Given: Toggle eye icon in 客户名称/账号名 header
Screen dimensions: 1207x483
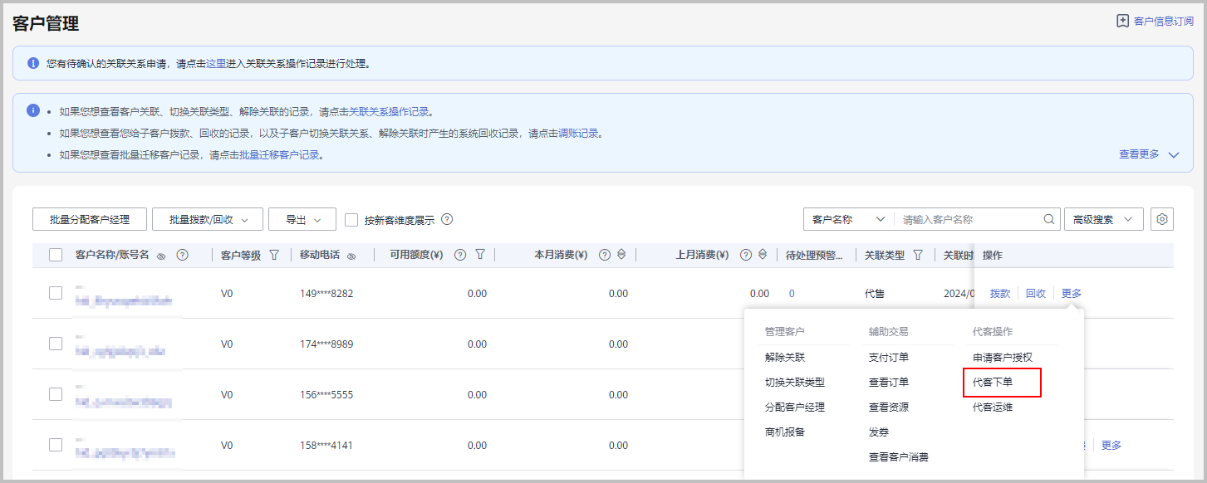Looking at the screenshot, I should click(161, 256).
